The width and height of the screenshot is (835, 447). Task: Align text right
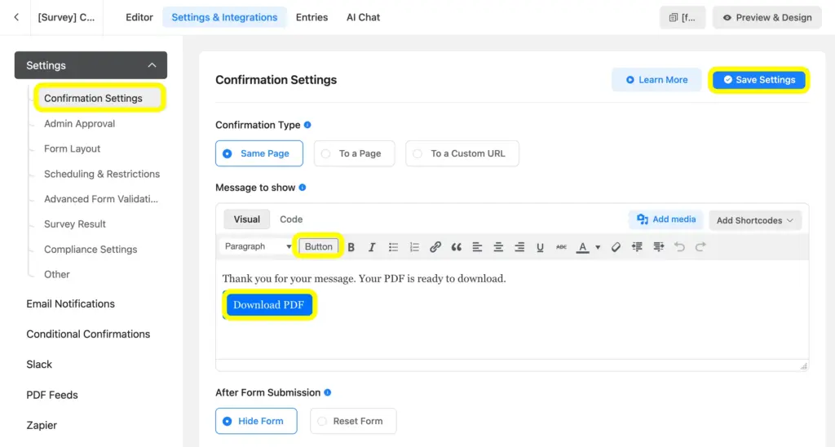pyautogui.click(x=519, y=246)
